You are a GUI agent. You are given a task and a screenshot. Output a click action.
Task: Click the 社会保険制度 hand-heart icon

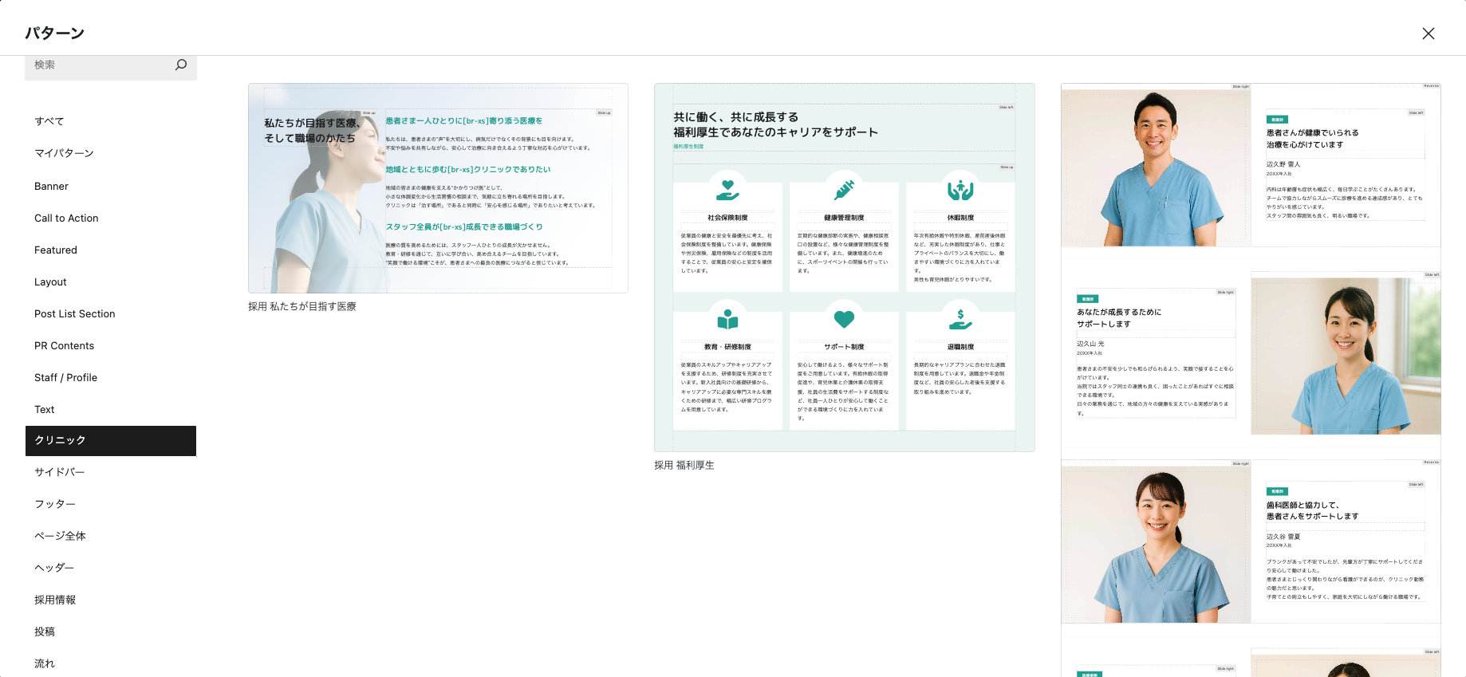tap(727, 190)
